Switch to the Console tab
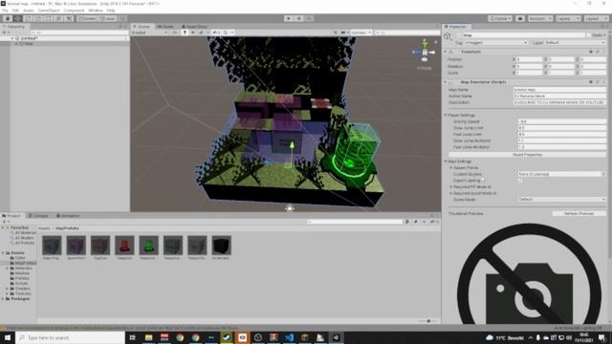612x344 pixels. click(x=38, y=216)
